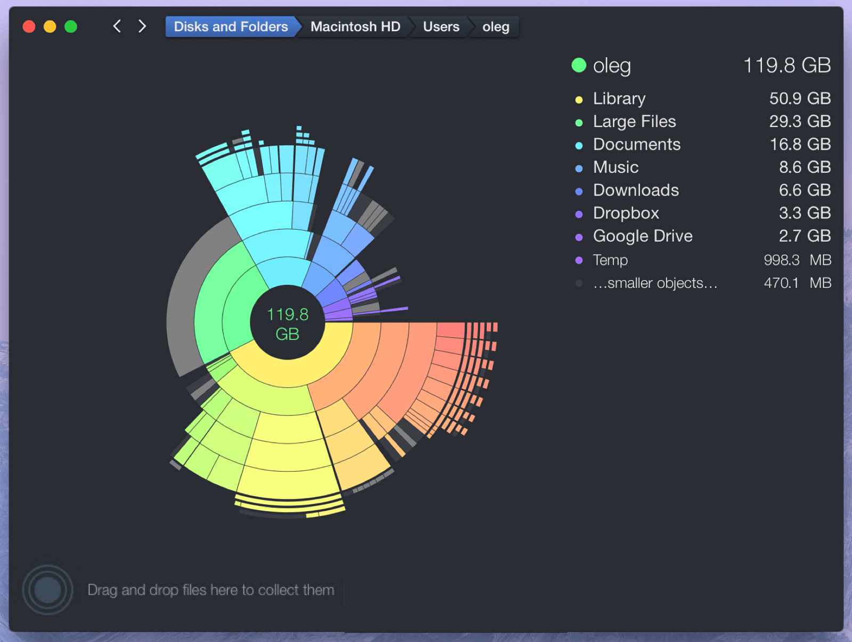Navigate to Macintosh HD breadcrumb

pyautogui.click(x=355, y=27)
